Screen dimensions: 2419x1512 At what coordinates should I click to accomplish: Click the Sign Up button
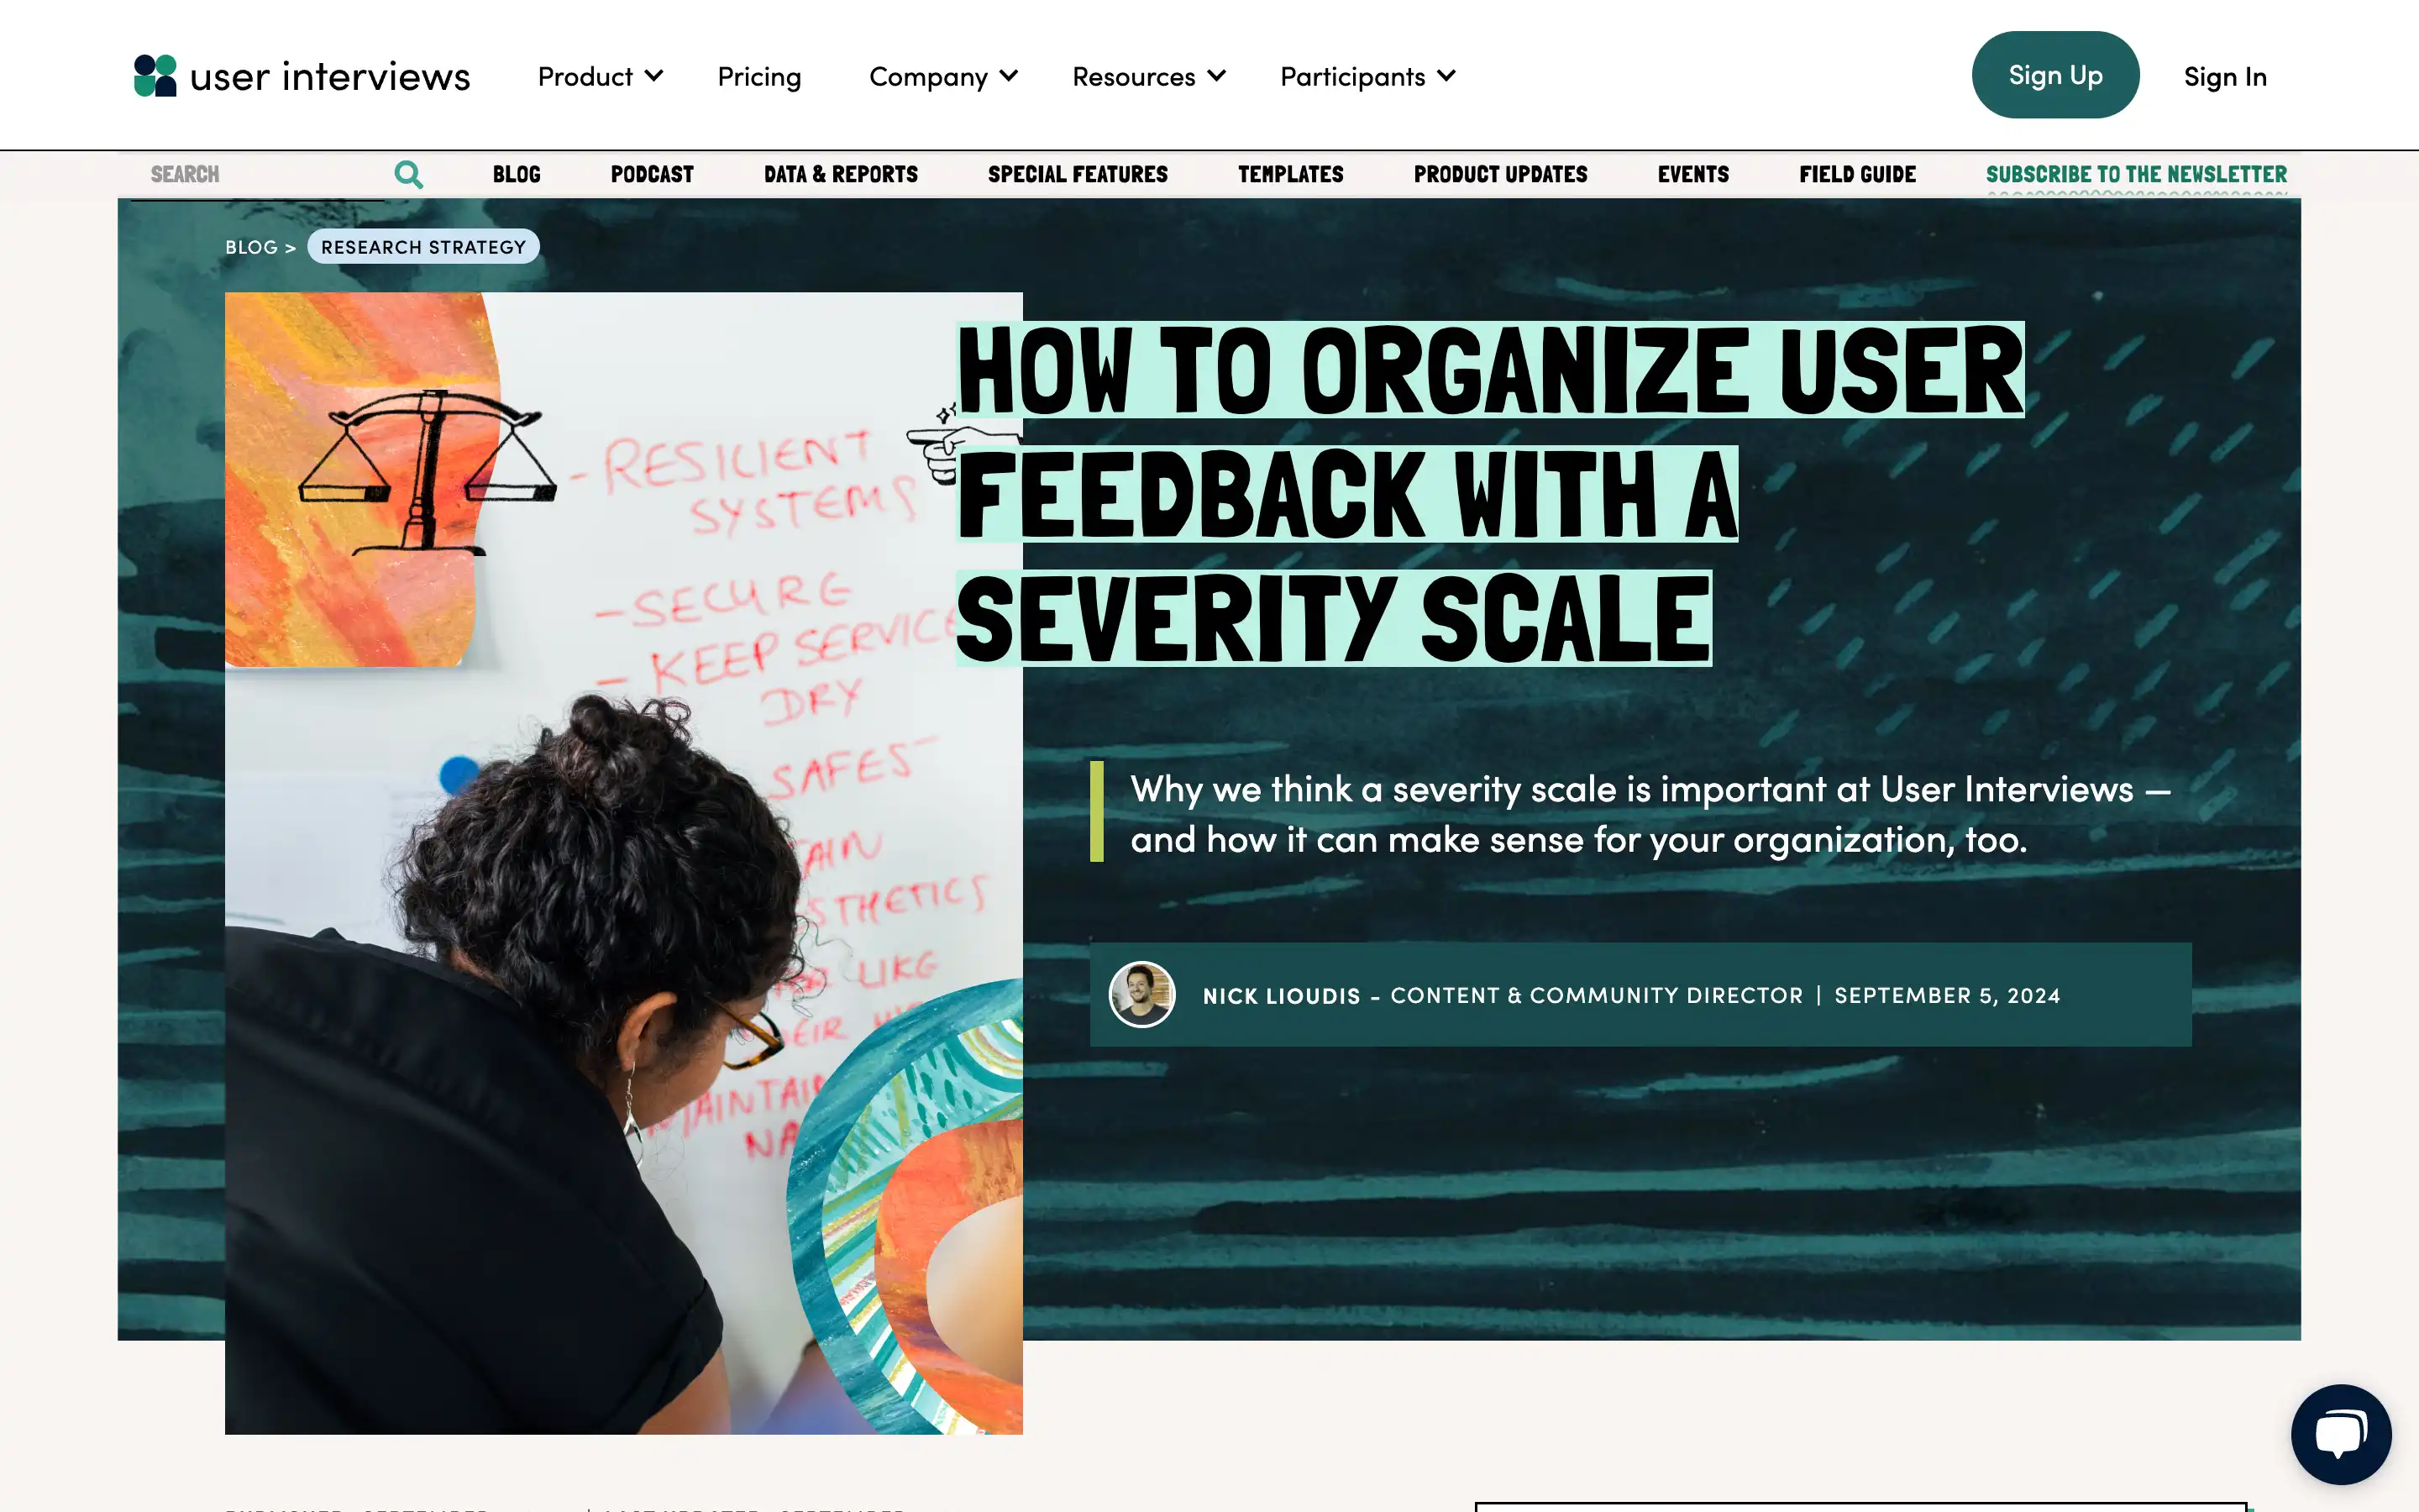(2055, 75)
